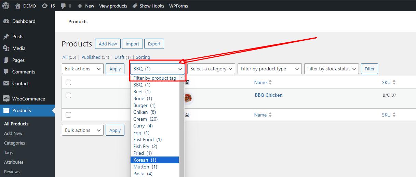The width and height of the screenshot is (416, 177).
Task: Click the Add New button beside Products
Action: coord(108,44)
